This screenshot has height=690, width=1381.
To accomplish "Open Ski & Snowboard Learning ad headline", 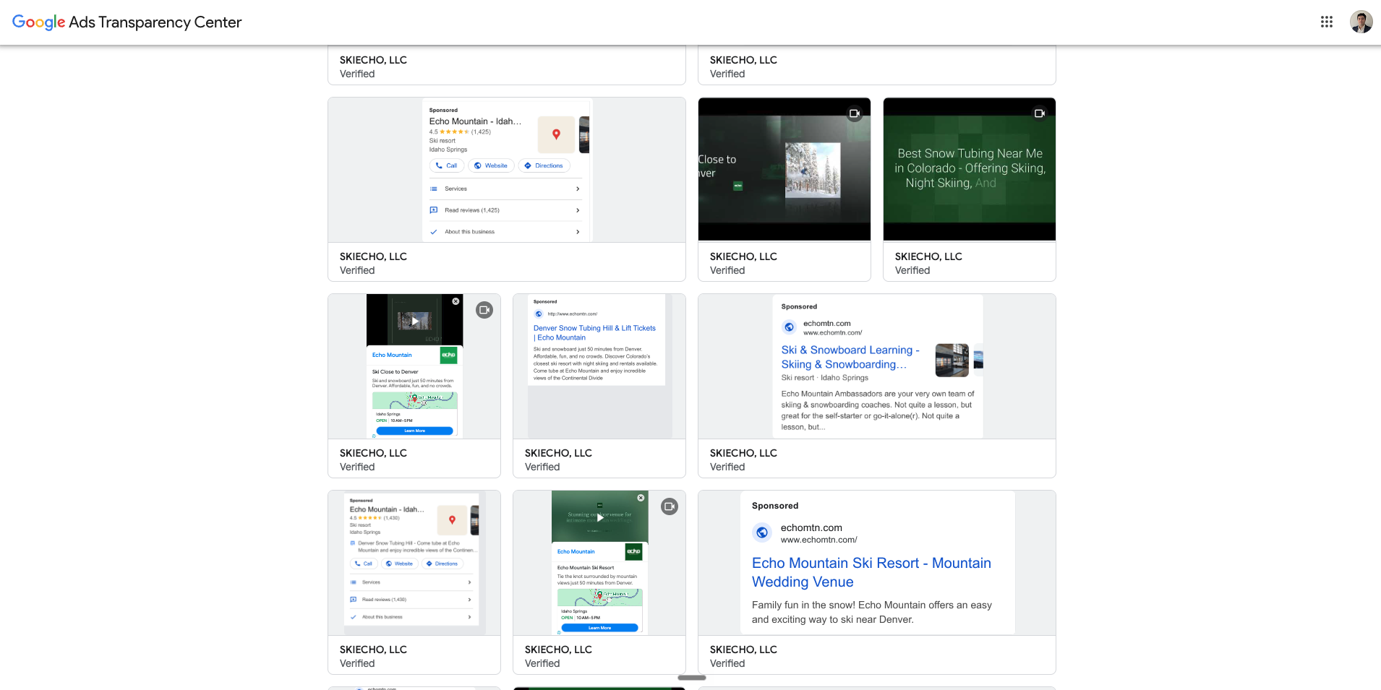I will tap(850, 357).
